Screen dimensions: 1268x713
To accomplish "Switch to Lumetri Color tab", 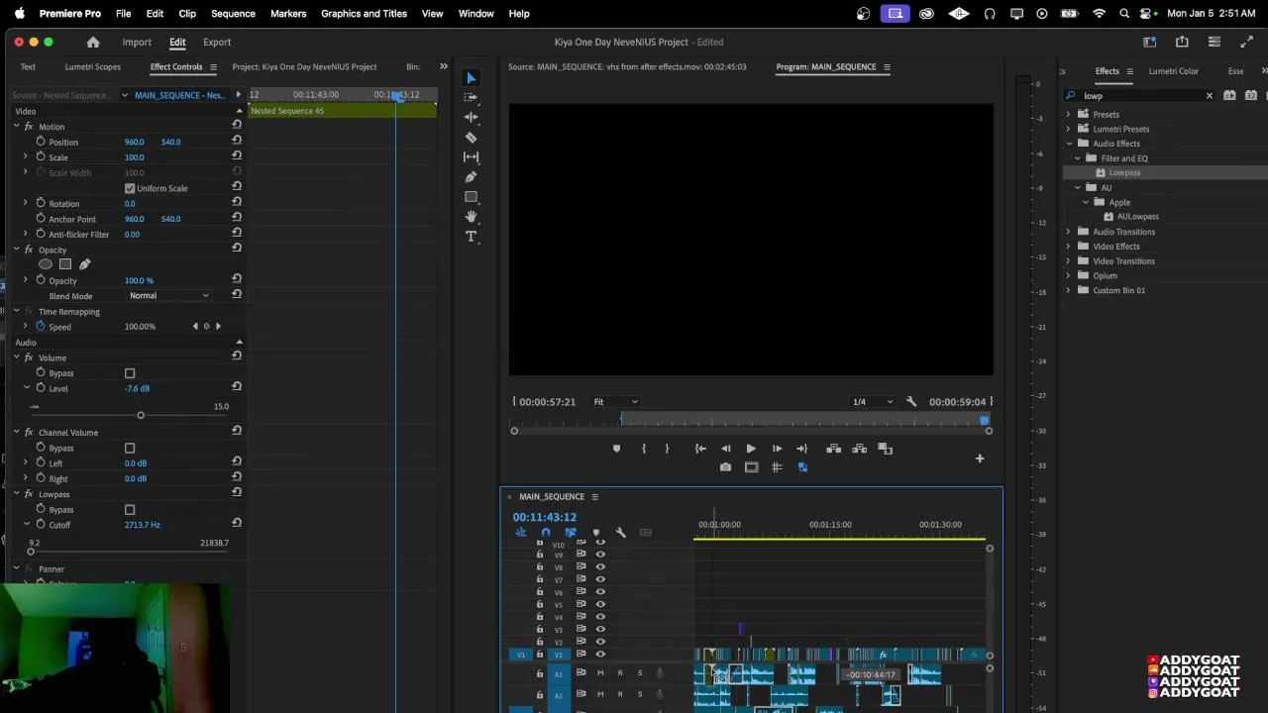I will coord(1173,71).
